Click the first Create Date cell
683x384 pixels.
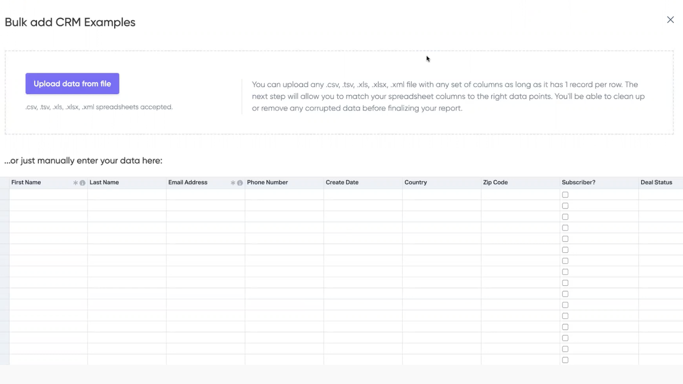click(363, 195)
